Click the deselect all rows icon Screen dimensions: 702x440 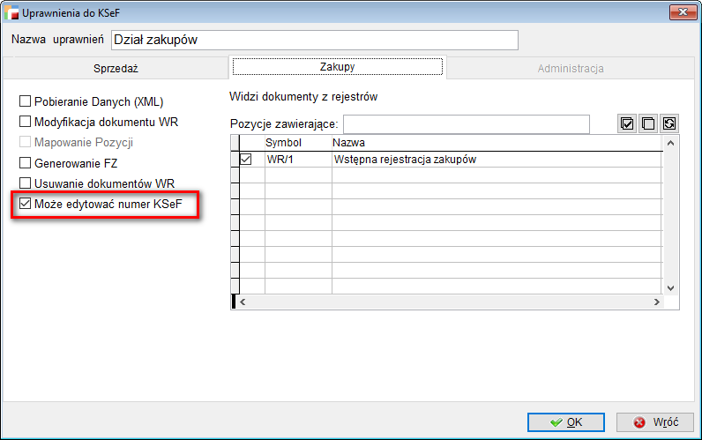[x=648, y=124]
